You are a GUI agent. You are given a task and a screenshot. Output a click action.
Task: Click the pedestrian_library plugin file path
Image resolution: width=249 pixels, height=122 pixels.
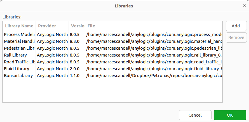pos(154,48)
